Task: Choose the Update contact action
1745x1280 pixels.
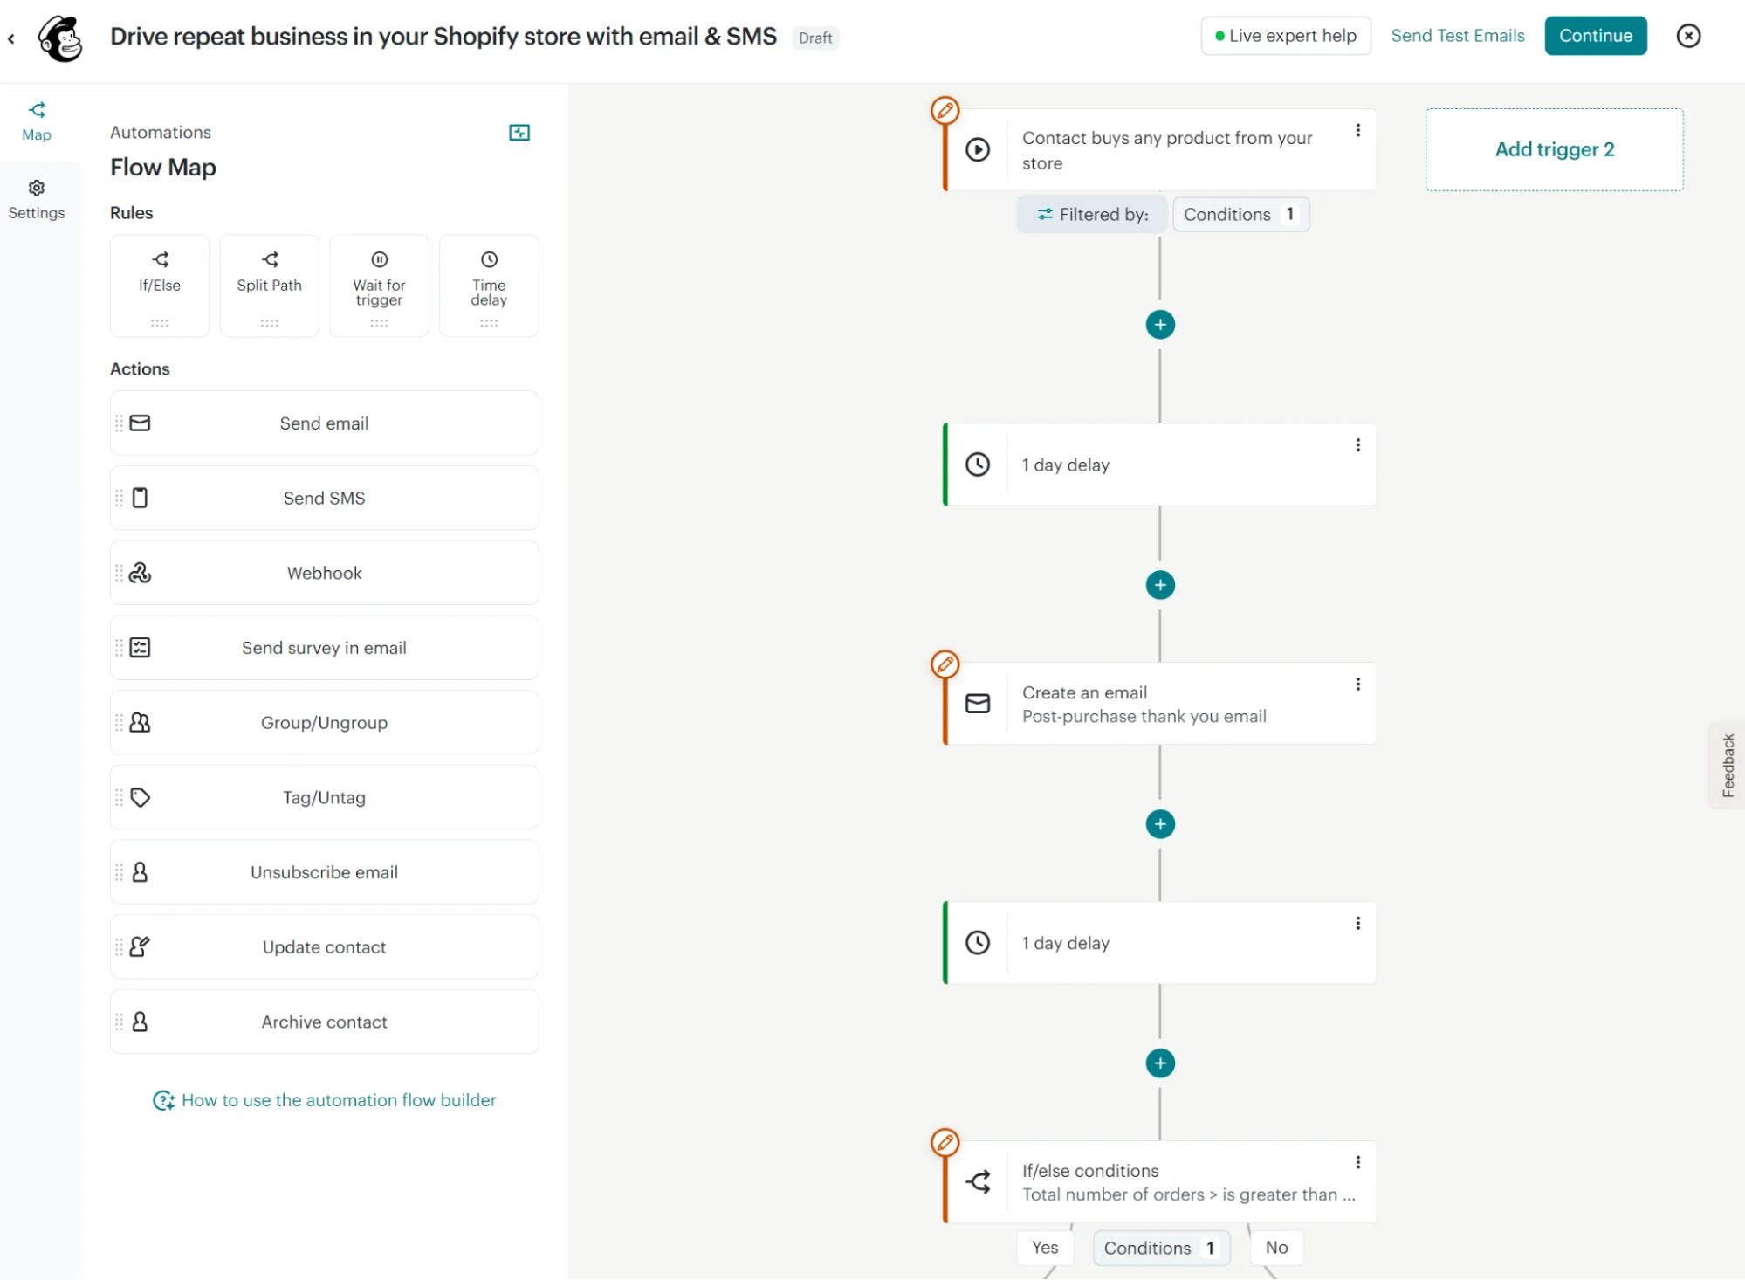Action: tap(325, 947)
